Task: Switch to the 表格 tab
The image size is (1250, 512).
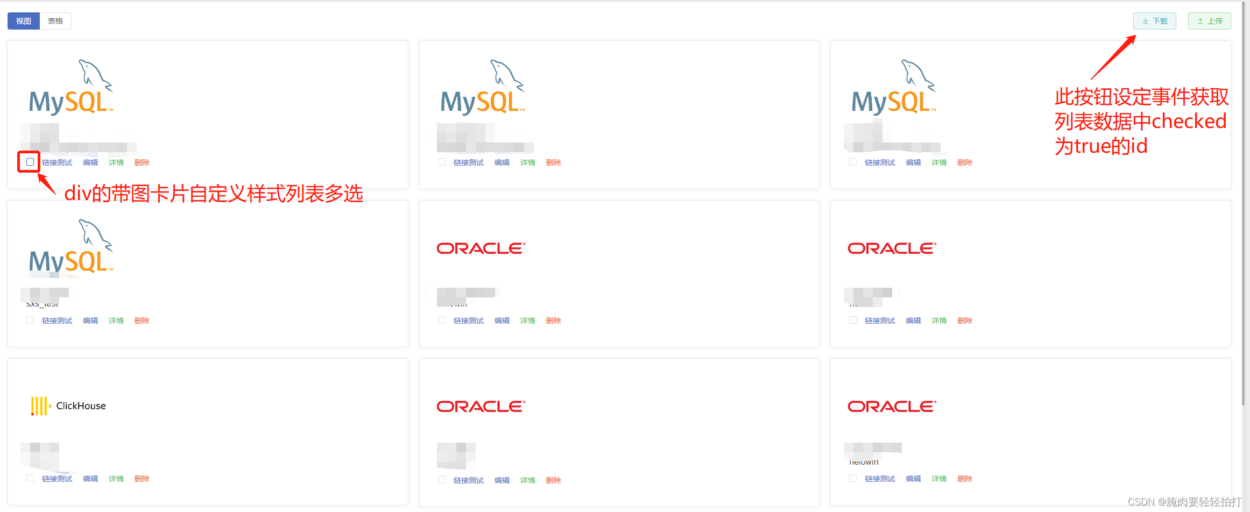Action: tap(55, 20)
